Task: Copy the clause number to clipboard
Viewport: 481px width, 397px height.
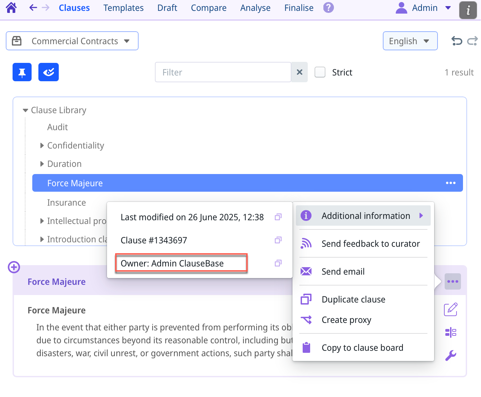Action: pyautogui.click(x=278, y=240)
